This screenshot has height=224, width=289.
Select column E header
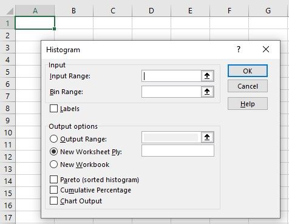pos(190,11)
